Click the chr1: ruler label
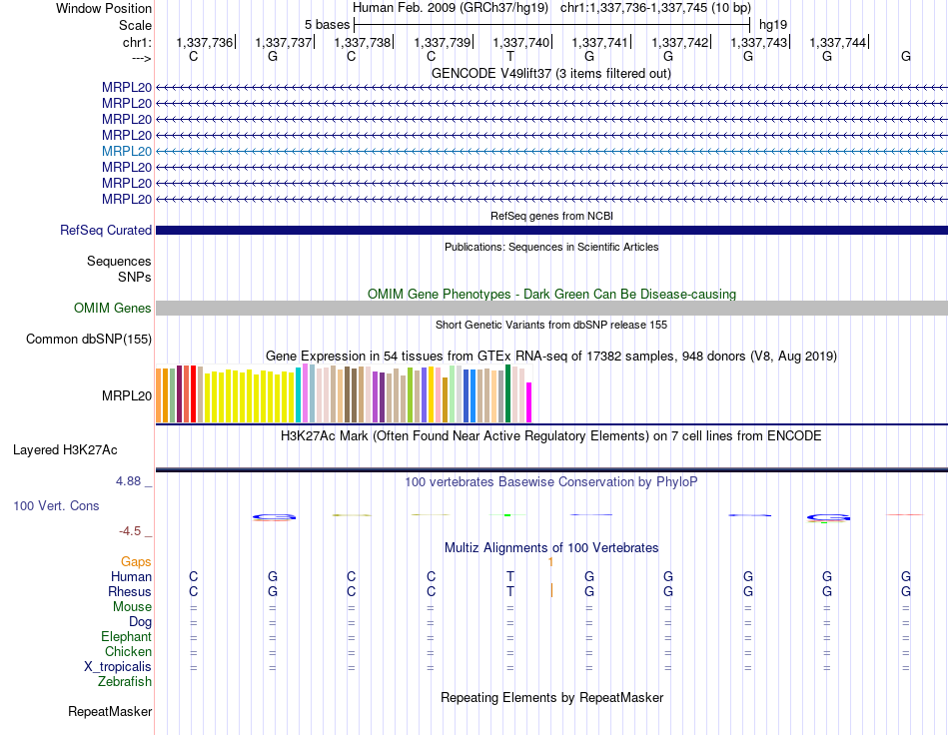The image size is (949, 735). coord(137,42)
